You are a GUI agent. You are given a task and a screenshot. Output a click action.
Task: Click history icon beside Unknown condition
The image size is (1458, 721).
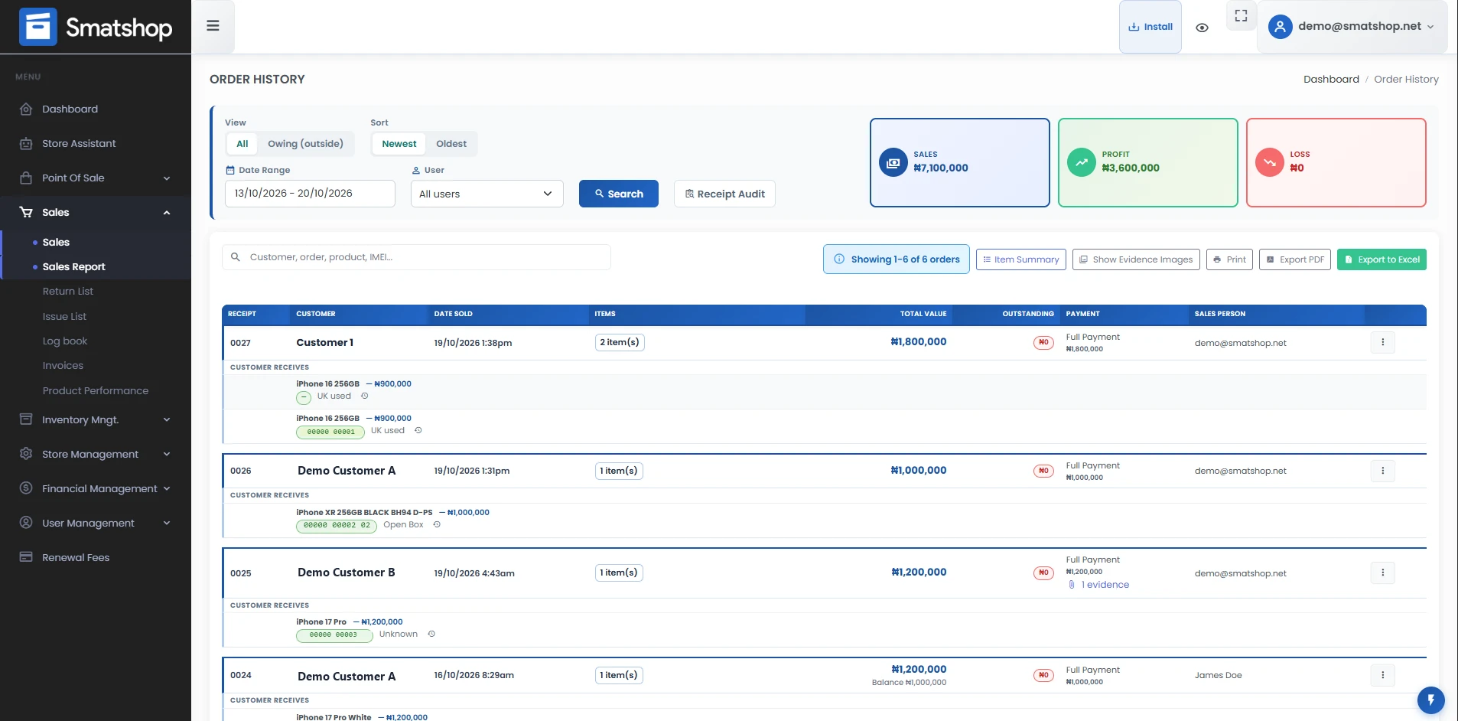click(x=431, y=635)
